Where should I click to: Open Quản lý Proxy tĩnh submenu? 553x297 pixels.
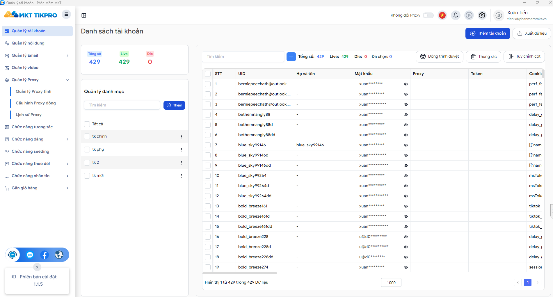[33, 92]
